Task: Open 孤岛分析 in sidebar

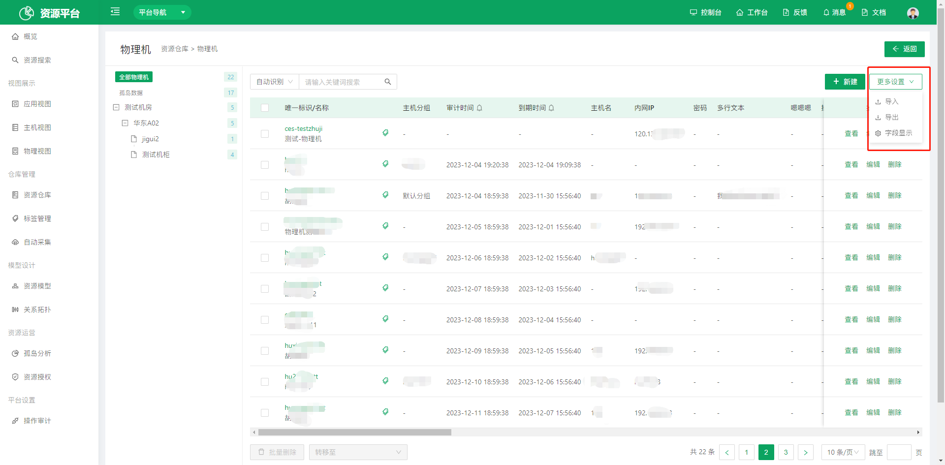Action: (x=31, y=353)
